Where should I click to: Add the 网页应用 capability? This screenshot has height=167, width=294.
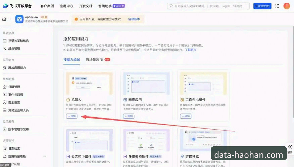pyautogui.click(x=129, y=116)
